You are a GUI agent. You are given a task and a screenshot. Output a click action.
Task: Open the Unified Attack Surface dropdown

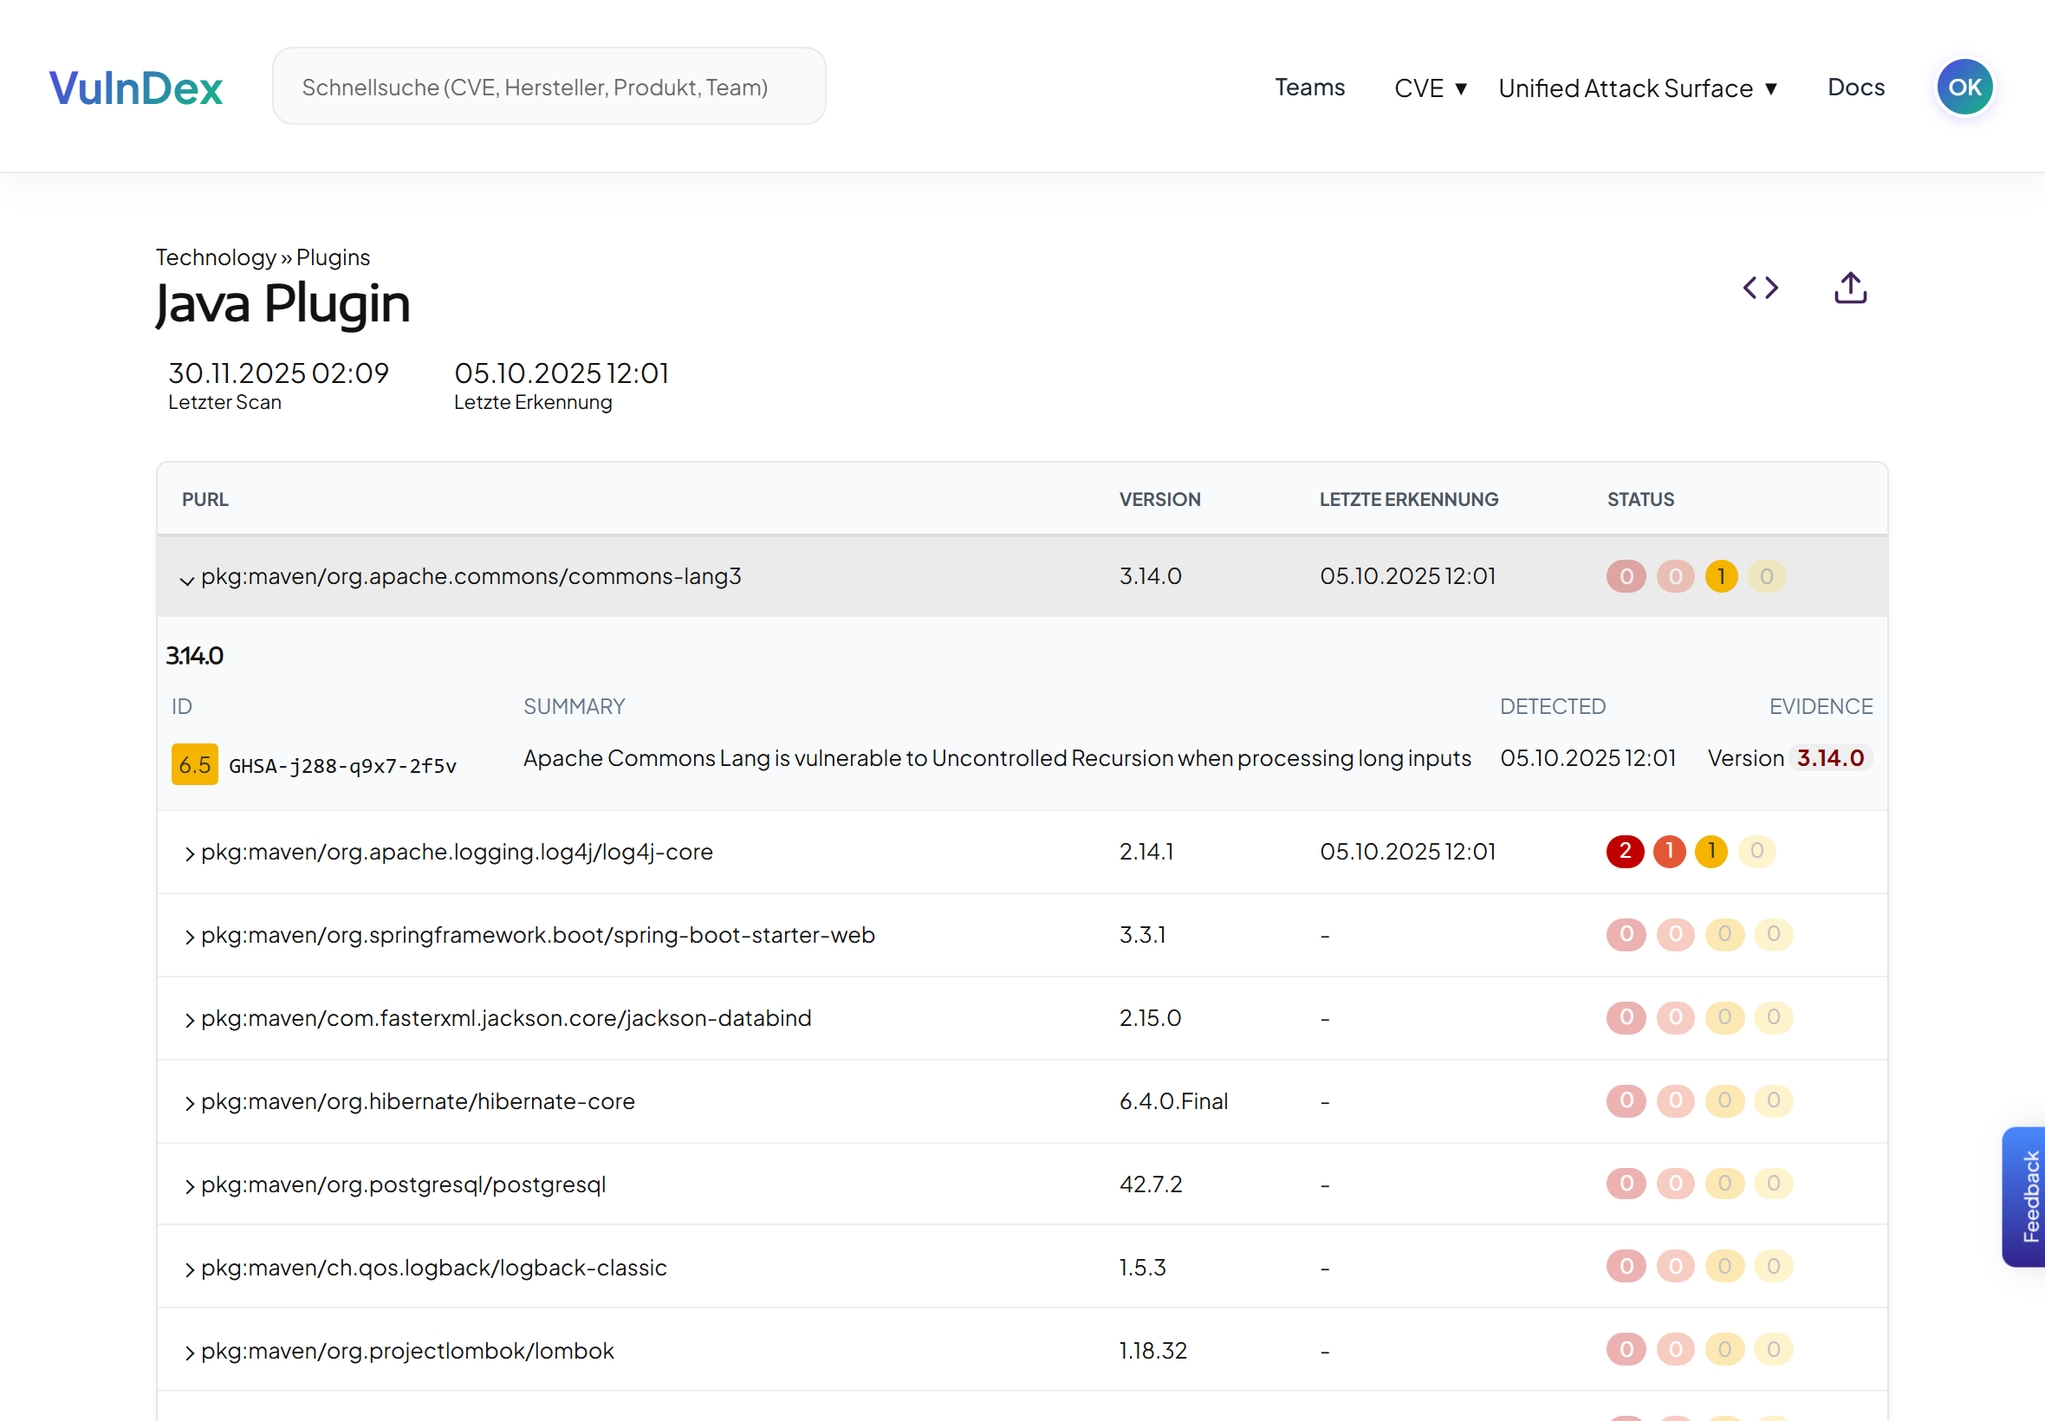click(x=1638, y=88)
